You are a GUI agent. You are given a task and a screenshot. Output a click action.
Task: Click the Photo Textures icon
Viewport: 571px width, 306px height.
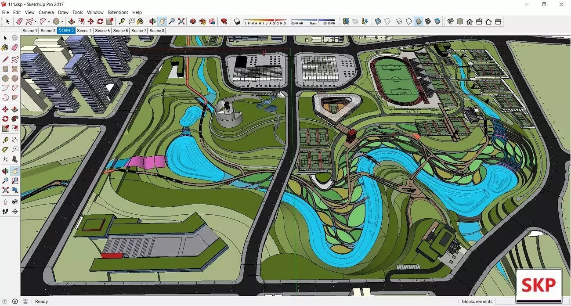click(x=365, y=21)
